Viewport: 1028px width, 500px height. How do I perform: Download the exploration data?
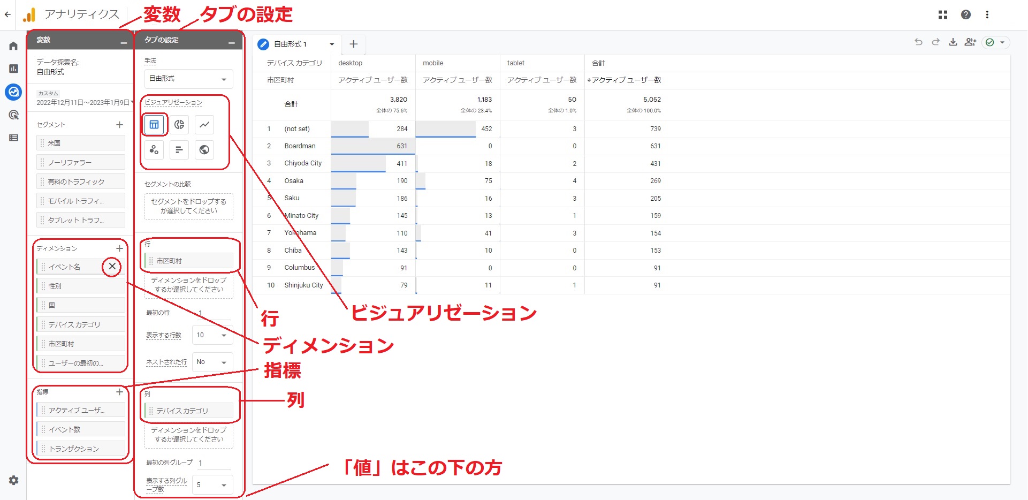[x=953, y=42]
